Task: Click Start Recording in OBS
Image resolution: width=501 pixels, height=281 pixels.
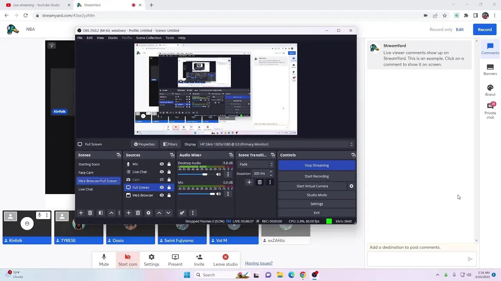Action: pos(317,176)
